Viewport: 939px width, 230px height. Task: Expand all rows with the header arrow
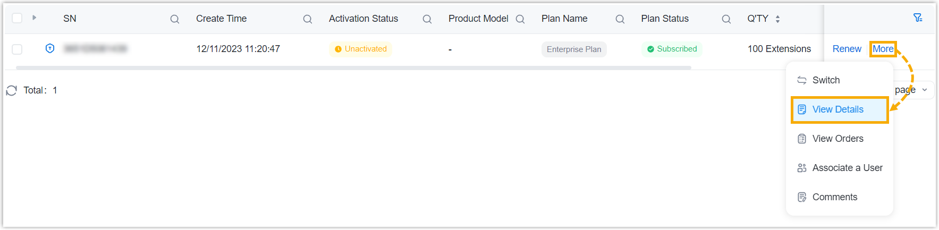point(34,18)
